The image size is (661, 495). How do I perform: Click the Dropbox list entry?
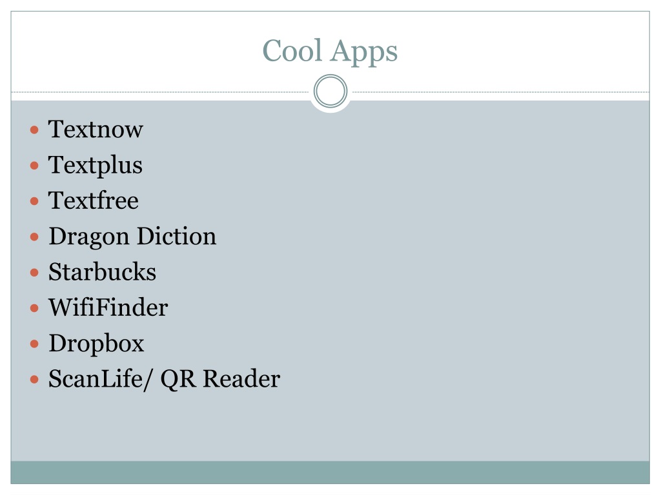coord(97,344)
